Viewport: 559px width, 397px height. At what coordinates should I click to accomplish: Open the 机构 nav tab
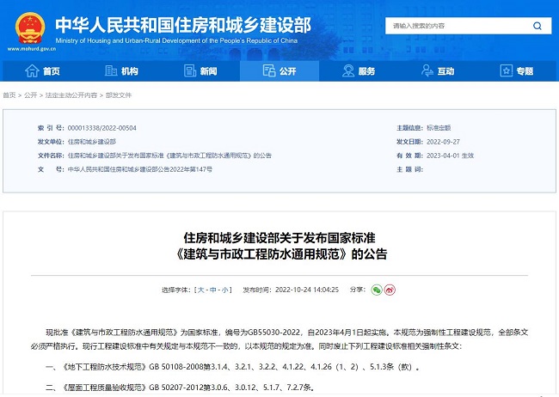point(121,71)
